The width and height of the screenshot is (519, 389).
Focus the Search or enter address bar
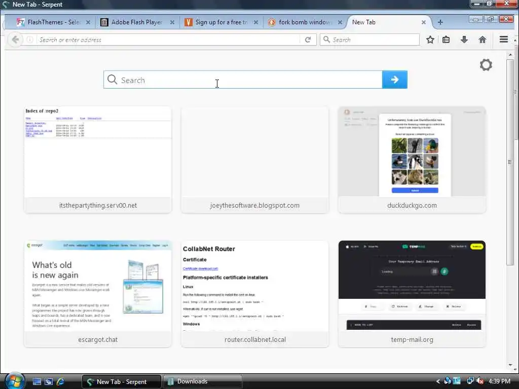tap(168, 40)
